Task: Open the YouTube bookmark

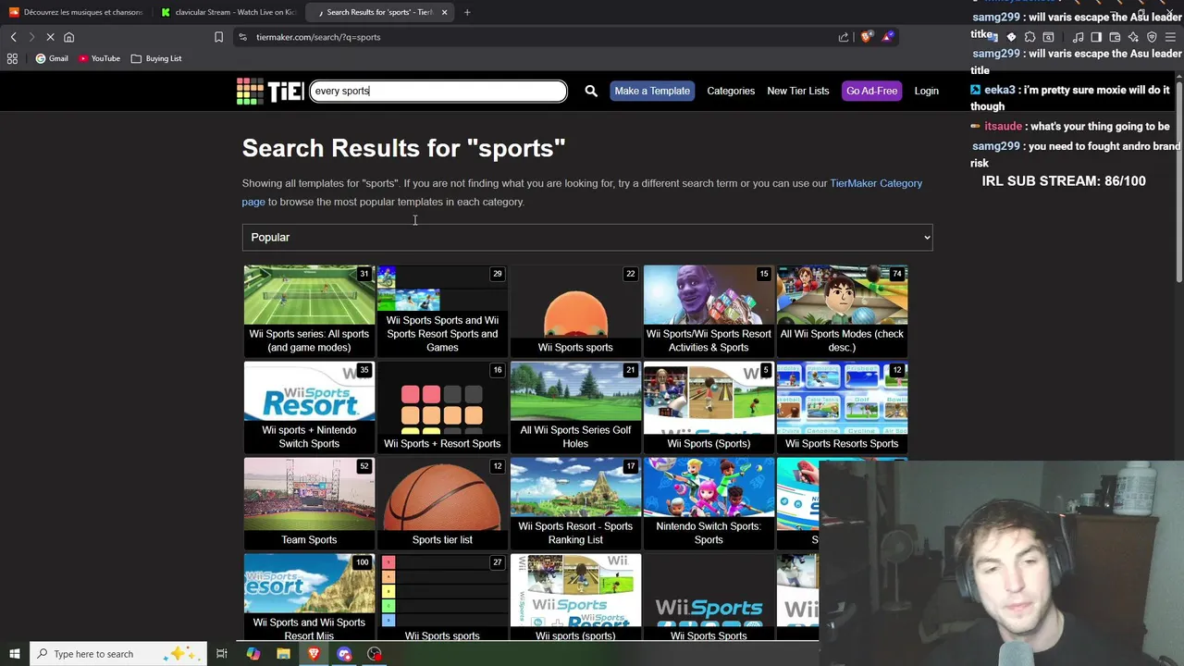Action: coord(99,58)
